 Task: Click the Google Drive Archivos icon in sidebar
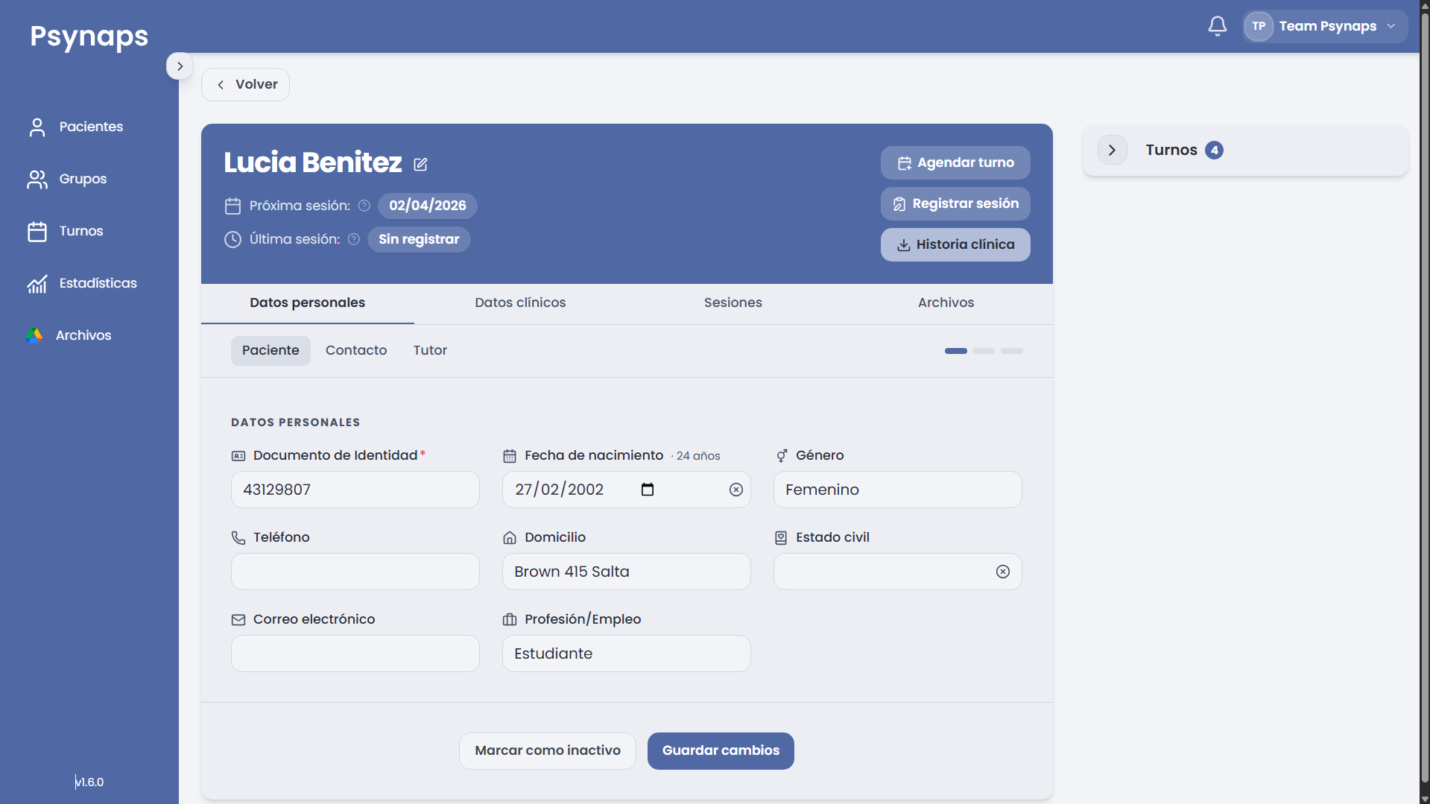34,335
